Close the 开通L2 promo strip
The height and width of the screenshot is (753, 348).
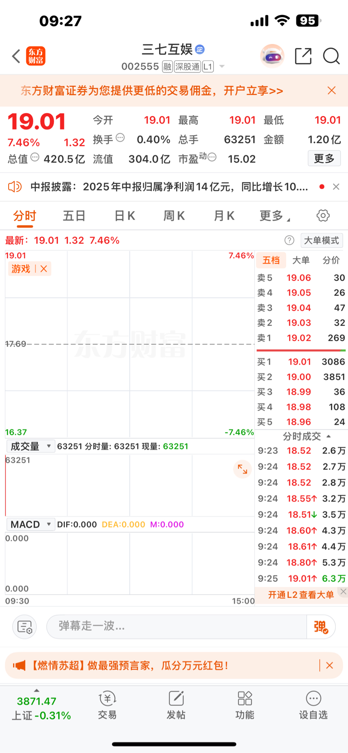click(x=343, y=592)
